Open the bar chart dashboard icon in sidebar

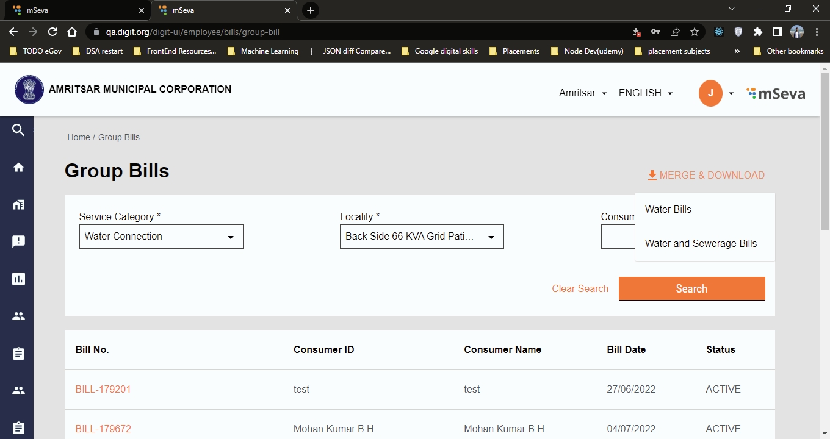18,279
